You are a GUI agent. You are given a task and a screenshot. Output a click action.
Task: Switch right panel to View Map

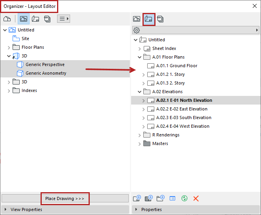pos(137,19)
